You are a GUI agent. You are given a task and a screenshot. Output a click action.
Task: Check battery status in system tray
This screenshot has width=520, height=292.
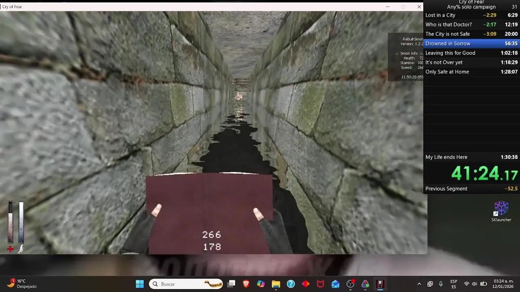[x=483, y=284]
